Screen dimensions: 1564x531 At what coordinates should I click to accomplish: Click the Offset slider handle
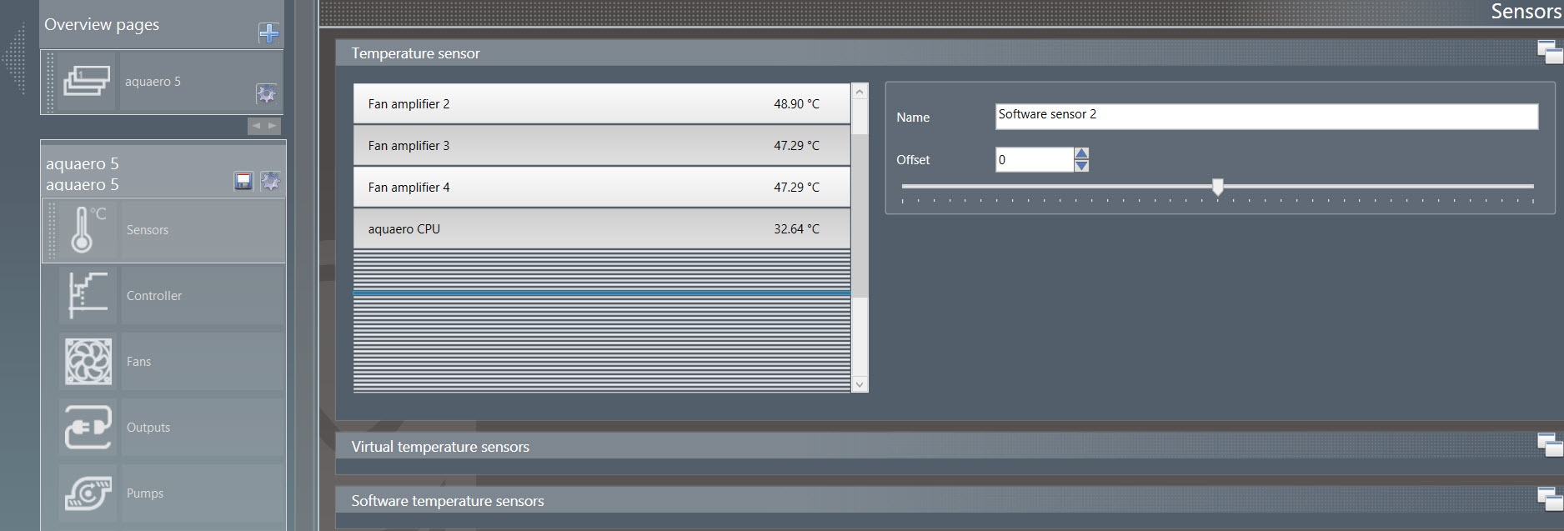click(x=1218, y=187)
